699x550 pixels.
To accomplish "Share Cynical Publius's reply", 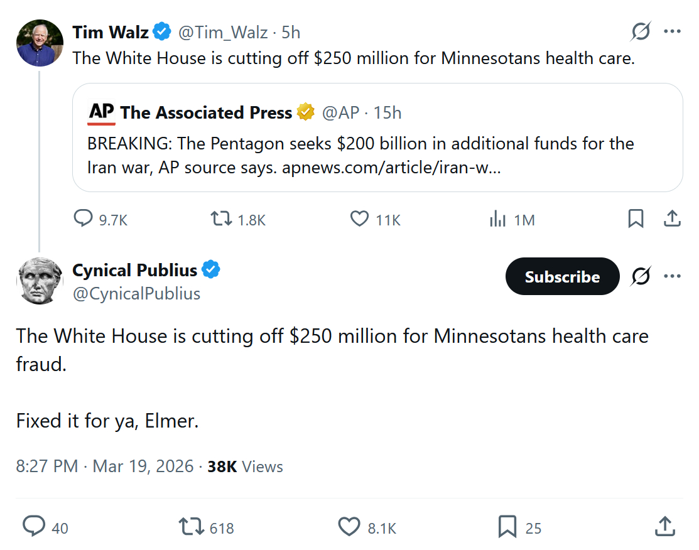I will [665, 527].
